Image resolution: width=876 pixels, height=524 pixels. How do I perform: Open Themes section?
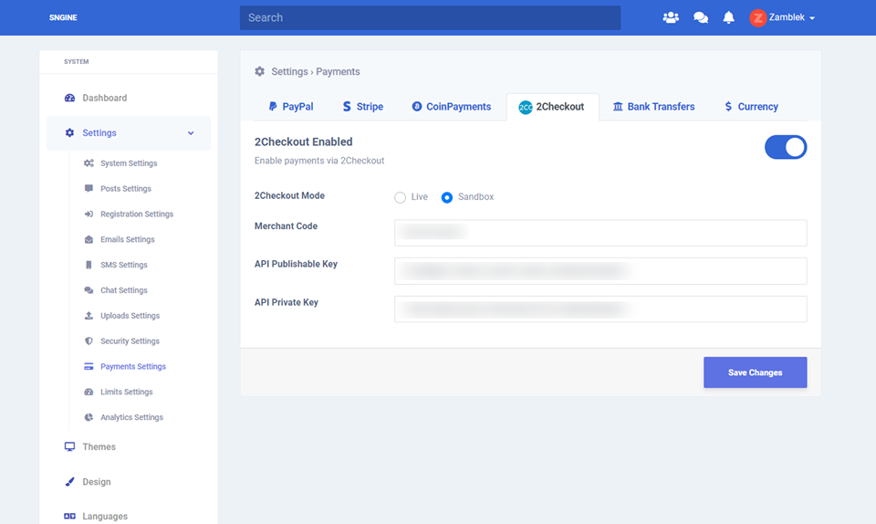pyautogui.click(x=99, y=447)
